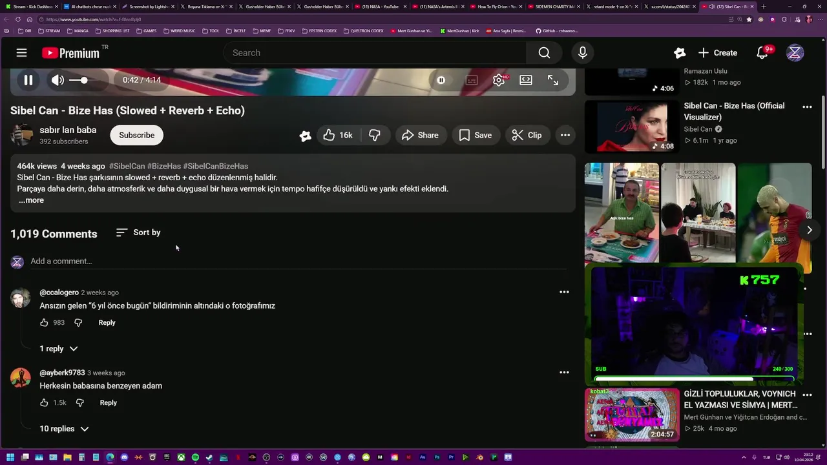Open the Sort by dropdown
The height and width of the screenshot is (465, 827).
(x=138, y=232)
